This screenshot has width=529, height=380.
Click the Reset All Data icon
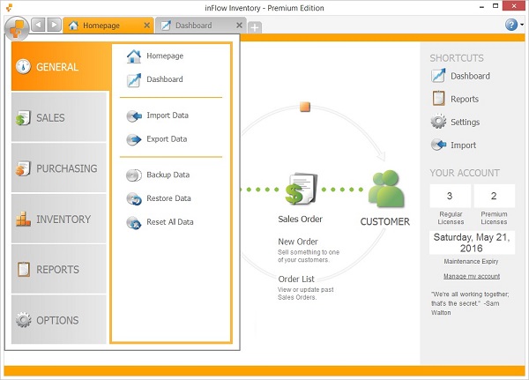click(134, 222)
